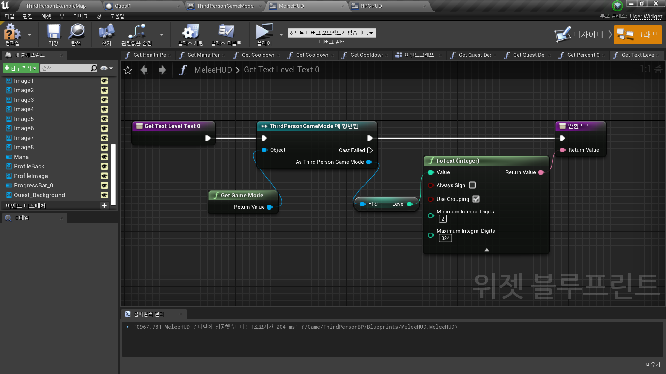The image size is (666, 374).
Task: Navigate back with the left arrow
Action: coord(144,70)
